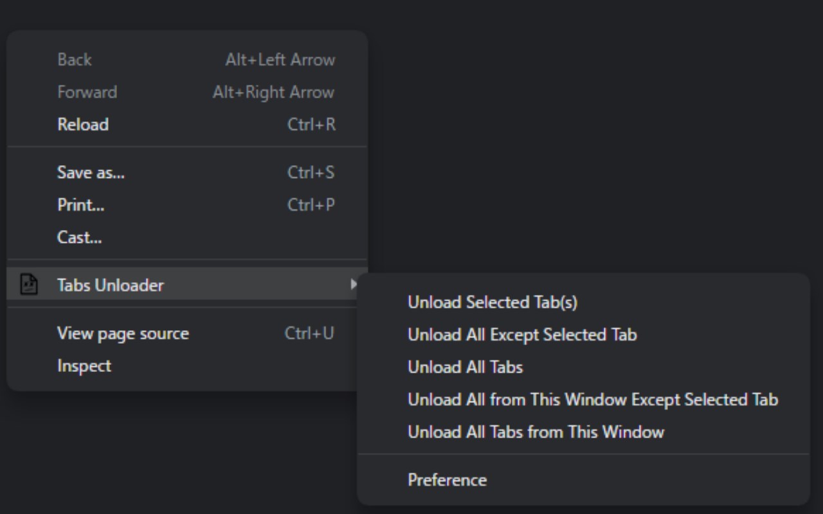Start Cast... from the context menu
823x514 pixels.
pyautogui.click(x=79, y=237)
